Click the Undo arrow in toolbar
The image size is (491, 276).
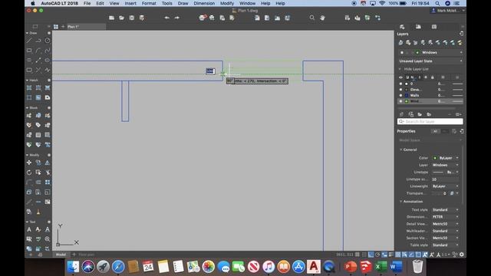(167, 18)
